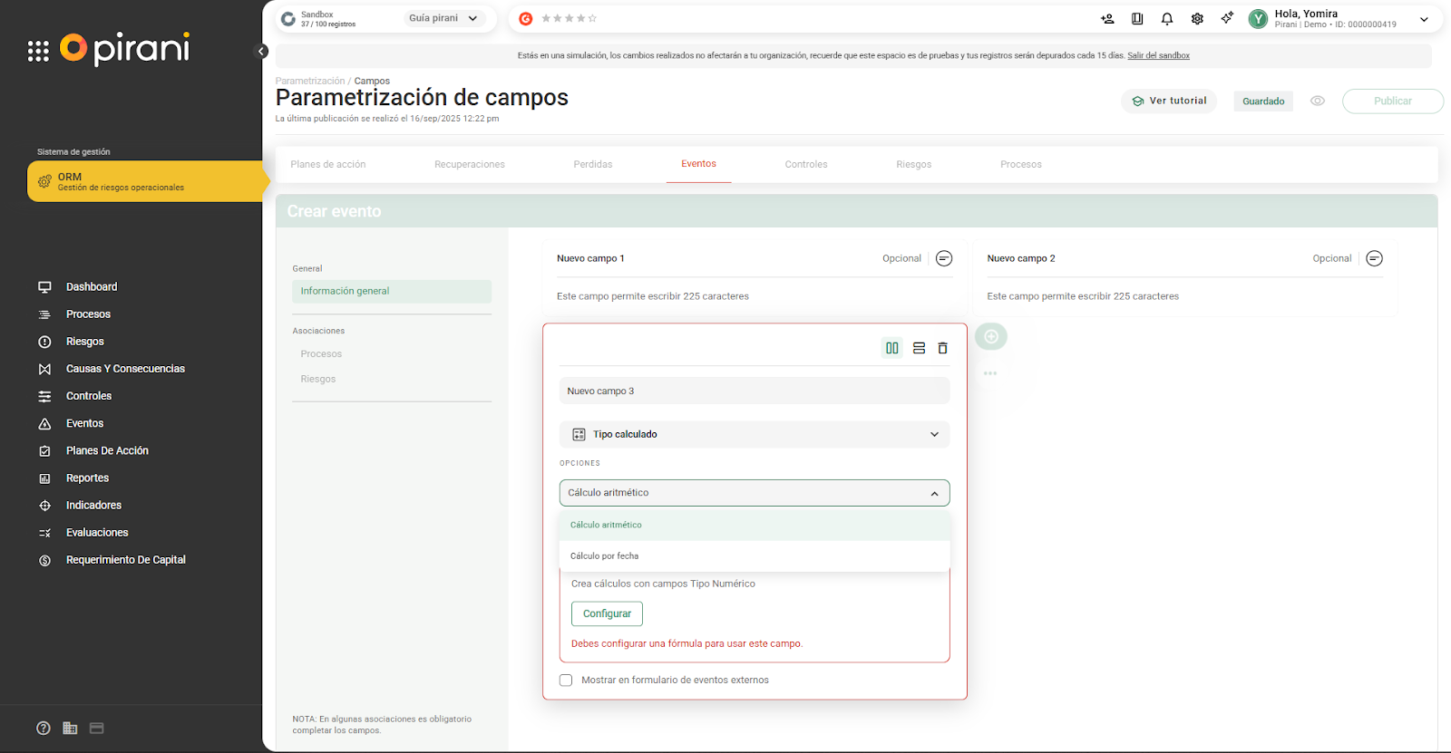Image resolution: width=1451 pixels, height=753 pixels.
Task: Select two-column layout icon
Action: [892, 348]
